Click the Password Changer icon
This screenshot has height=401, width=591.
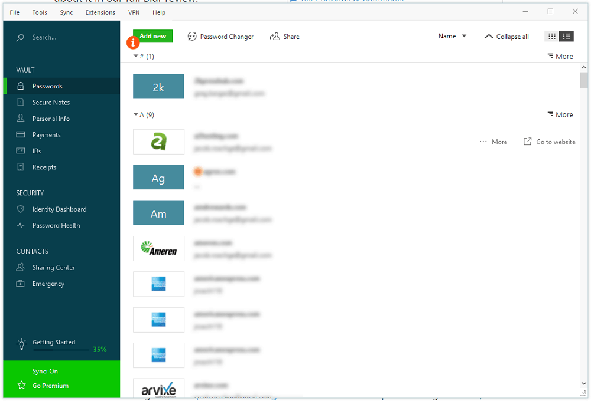click(192, 36)
